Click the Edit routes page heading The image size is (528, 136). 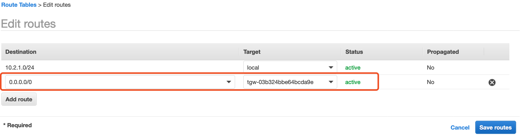click(x=28, y=24)
